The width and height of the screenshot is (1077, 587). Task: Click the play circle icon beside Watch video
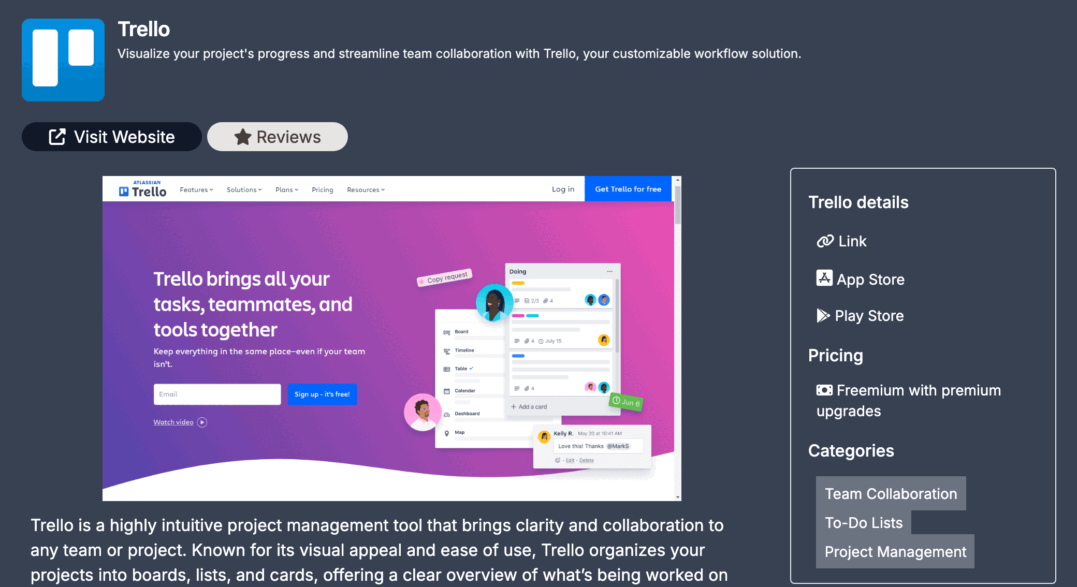coord(202,422)
